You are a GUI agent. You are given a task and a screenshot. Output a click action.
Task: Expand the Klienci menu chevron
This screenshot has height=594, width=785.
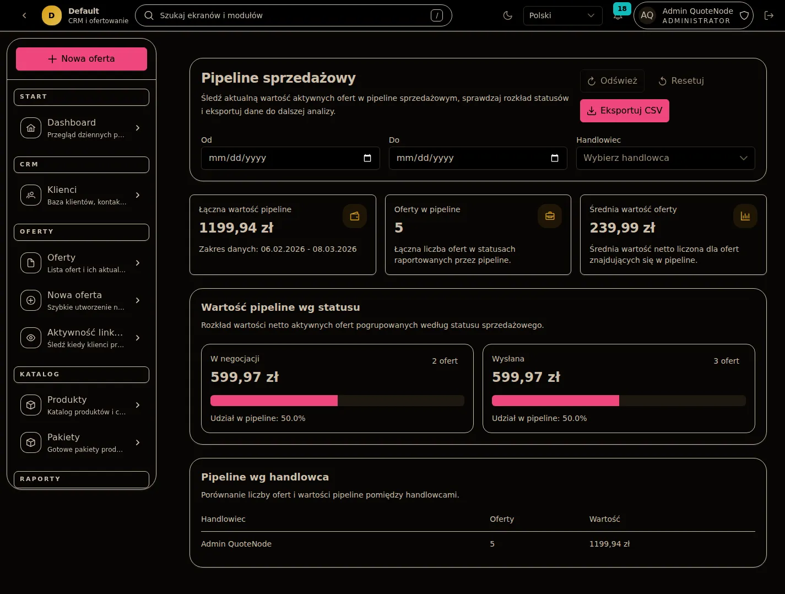(138, 195)
